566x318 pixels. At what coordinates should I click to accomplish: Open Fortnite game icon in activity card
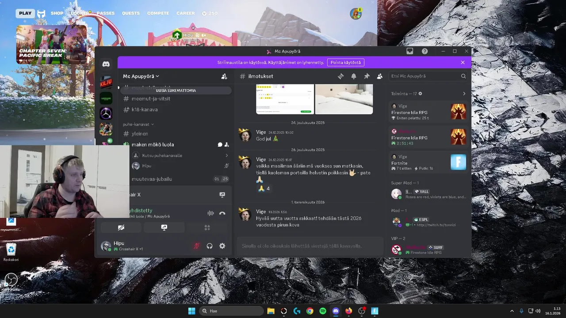(x=459, y=162)
